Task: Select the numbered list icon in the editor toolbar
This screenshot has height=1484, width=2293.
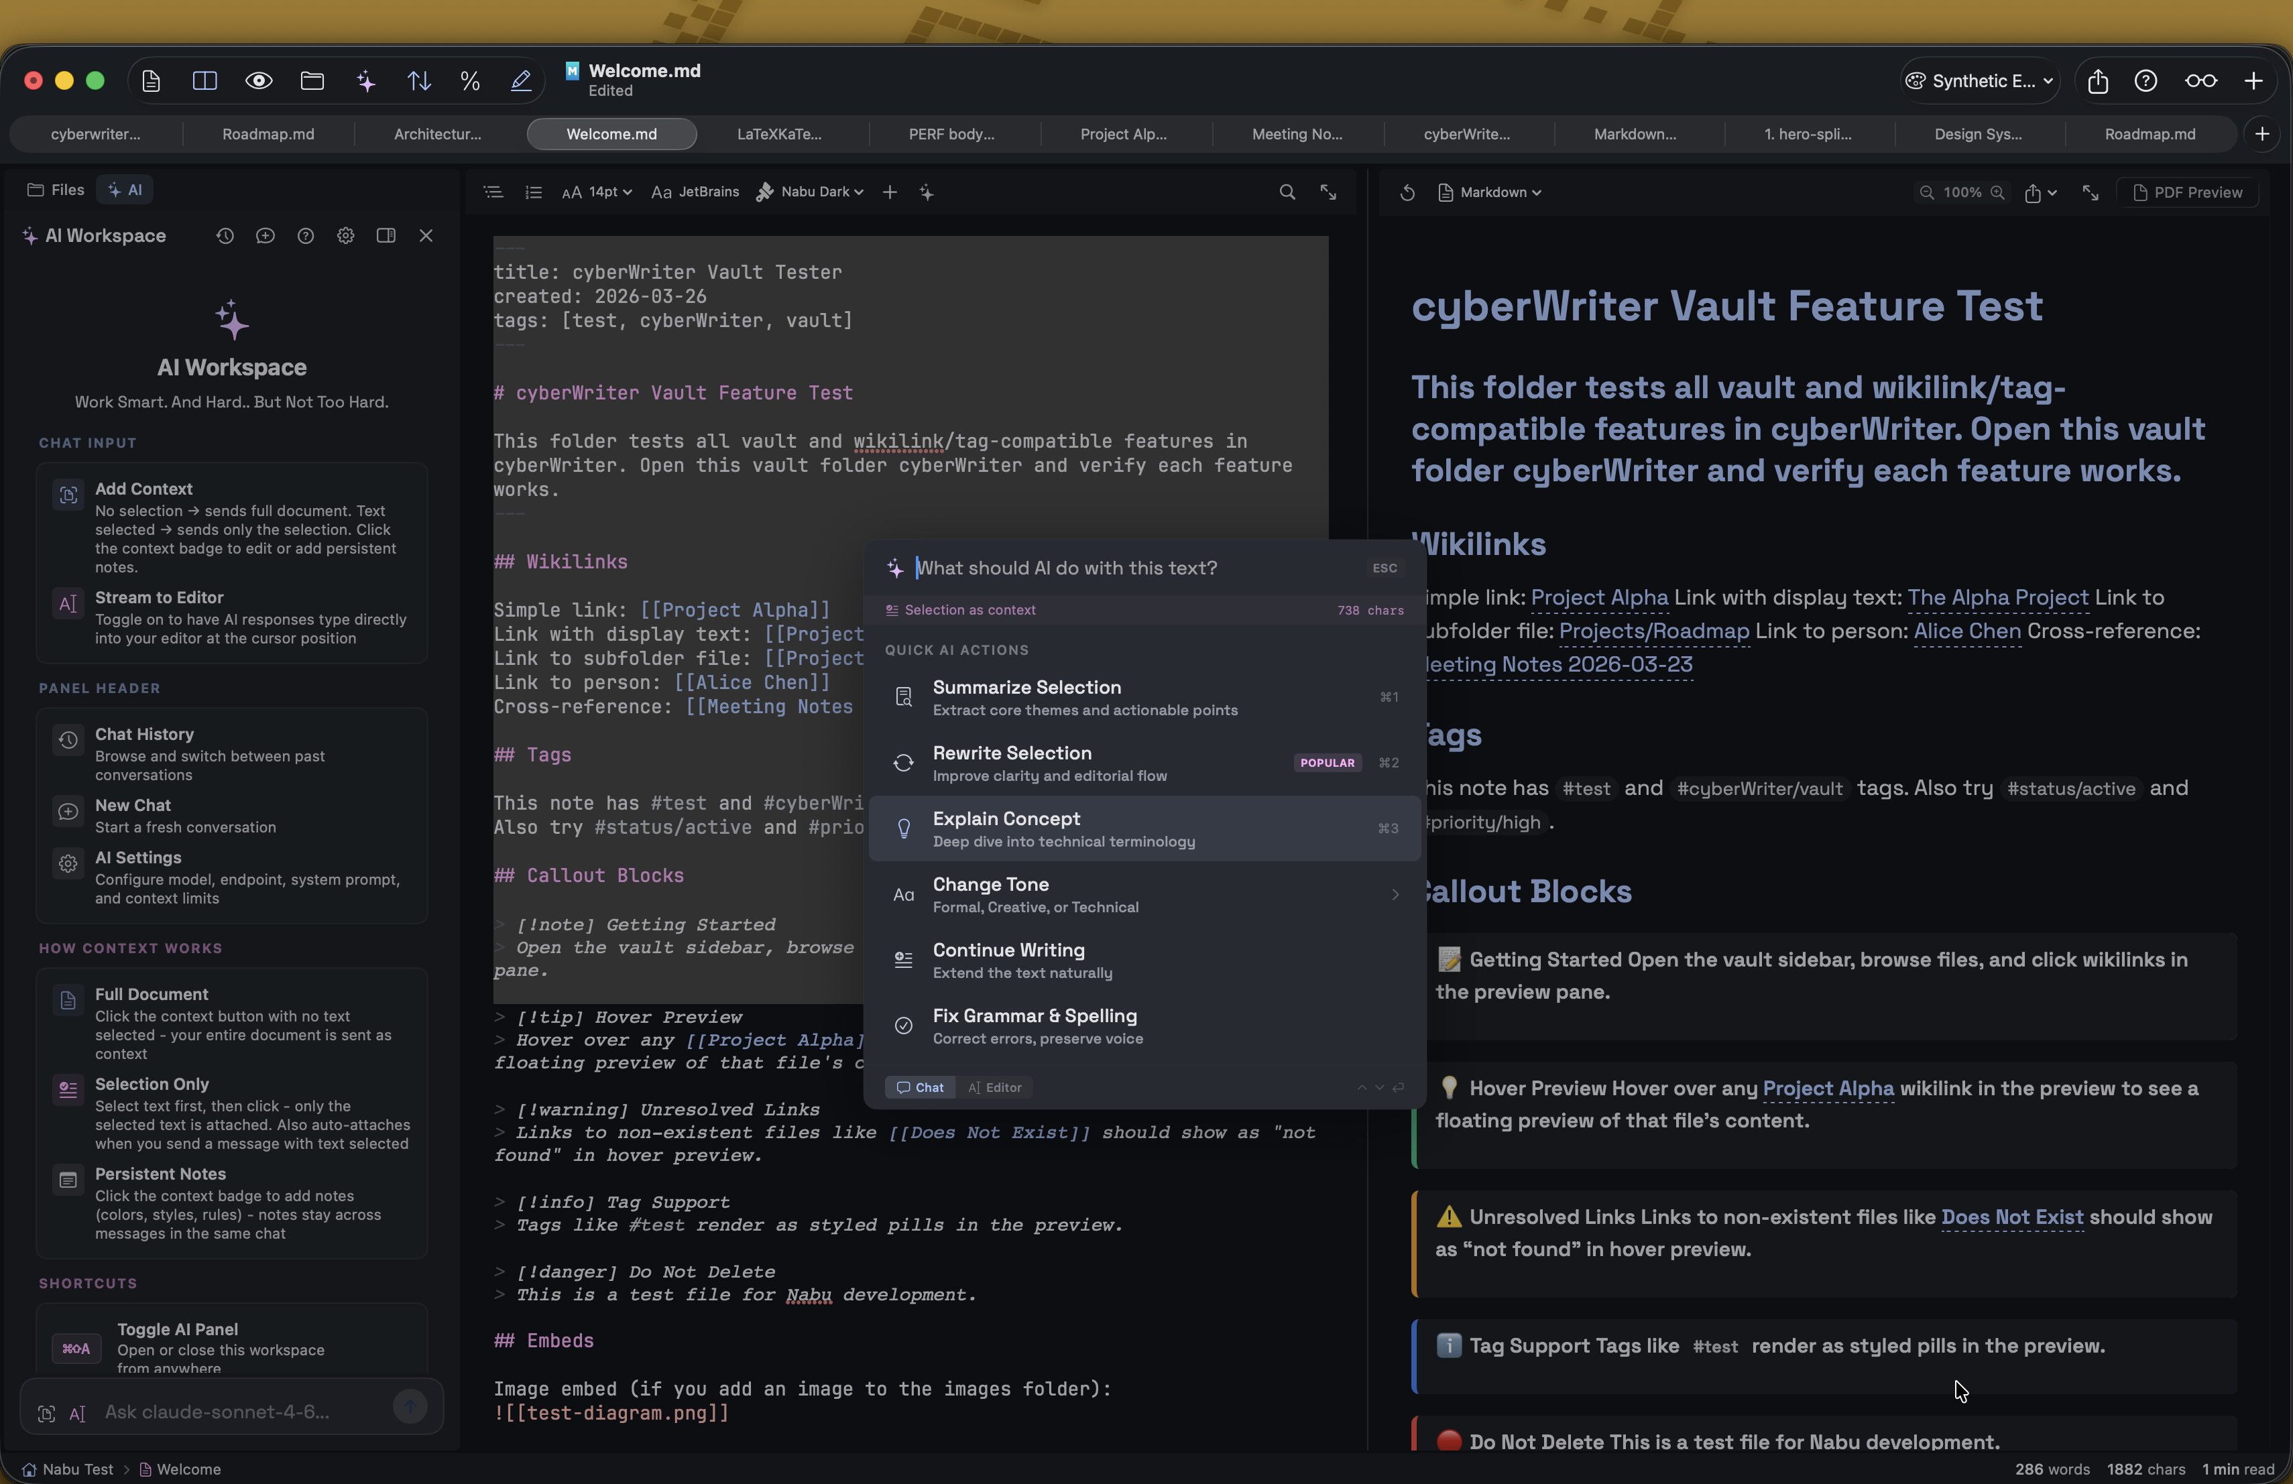Action: 534,192
